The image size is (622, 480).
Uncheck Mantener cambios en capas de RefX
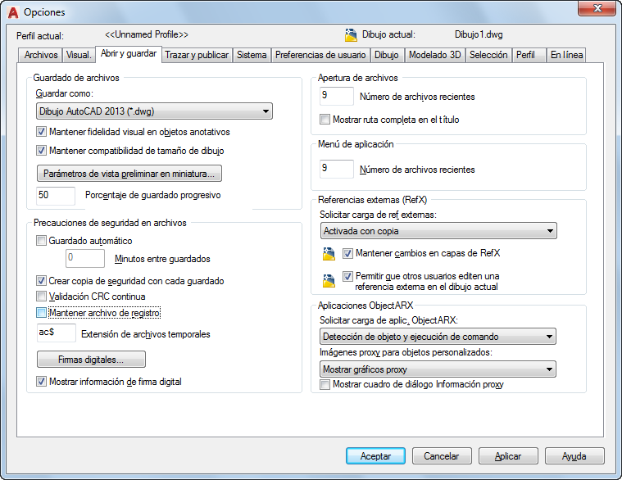[348, 253]
